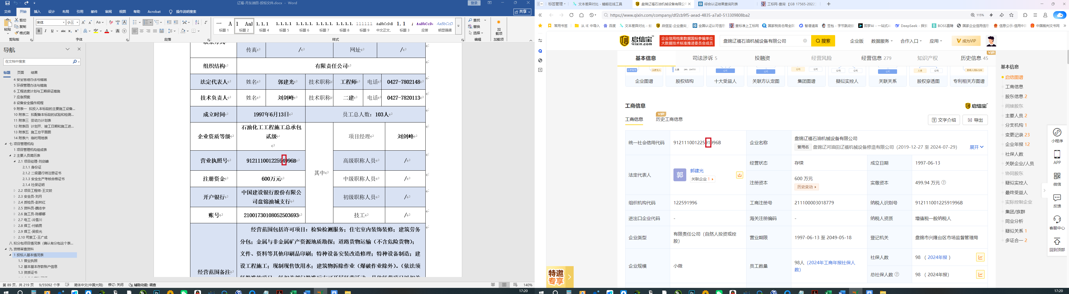Click the Replace (替换) tool in Word
This screenshot has height=294, width=1069.
[x=474, y=26]
